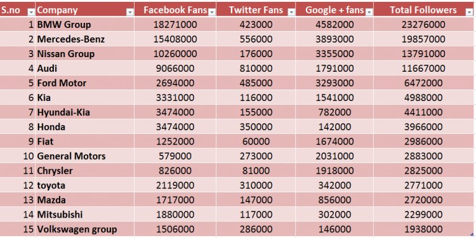476x238 pixels.
Task: Open the Twitter Fans filter dropdown
Action: pos(291,12)
